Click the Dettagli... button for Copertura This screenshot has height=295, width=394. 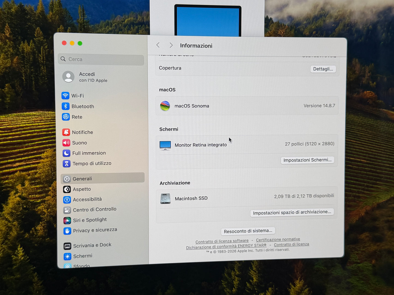pyautogui.click(x=323, y=69)
